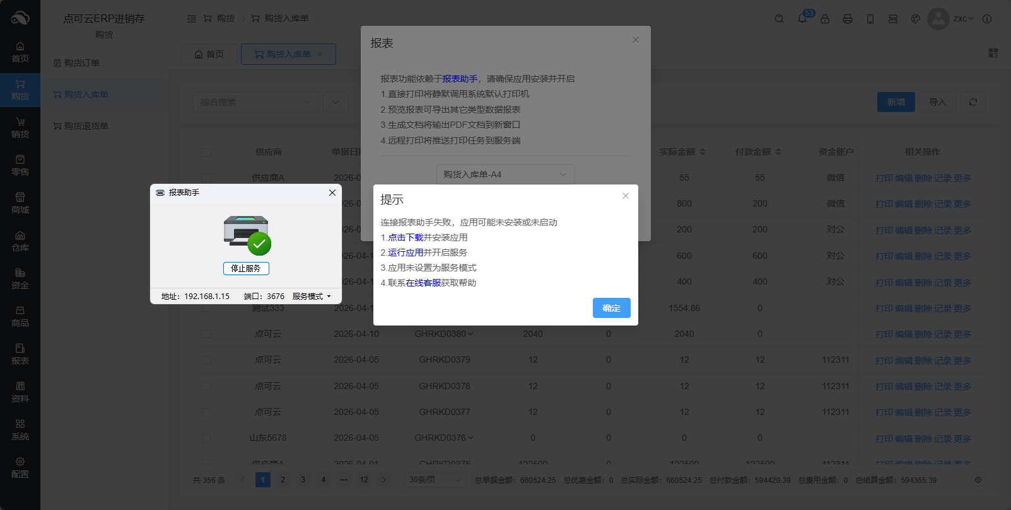The height and width of the screenshot is (510, 1011).
Task: Toggle the select-all checkbox in table header
Action: (206, 152)
